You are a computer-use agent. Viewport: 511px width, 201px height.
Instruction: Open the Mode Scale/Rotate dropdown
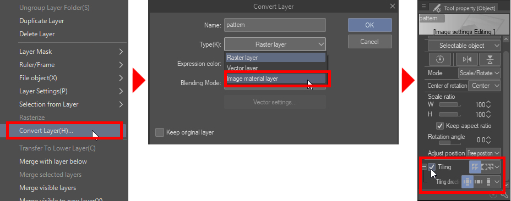tap(480, 73)
